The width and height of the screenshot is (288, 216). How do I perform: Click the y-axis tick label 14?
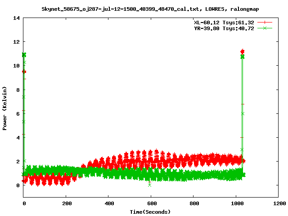coord(16,18)
